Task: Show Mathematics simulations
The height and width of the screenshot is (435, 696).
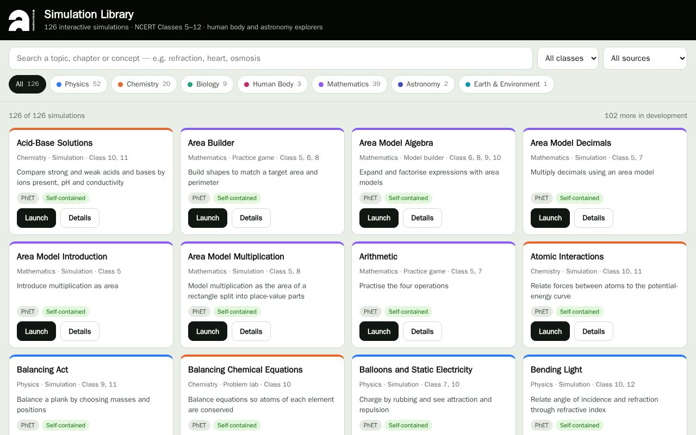Action: 350,84
